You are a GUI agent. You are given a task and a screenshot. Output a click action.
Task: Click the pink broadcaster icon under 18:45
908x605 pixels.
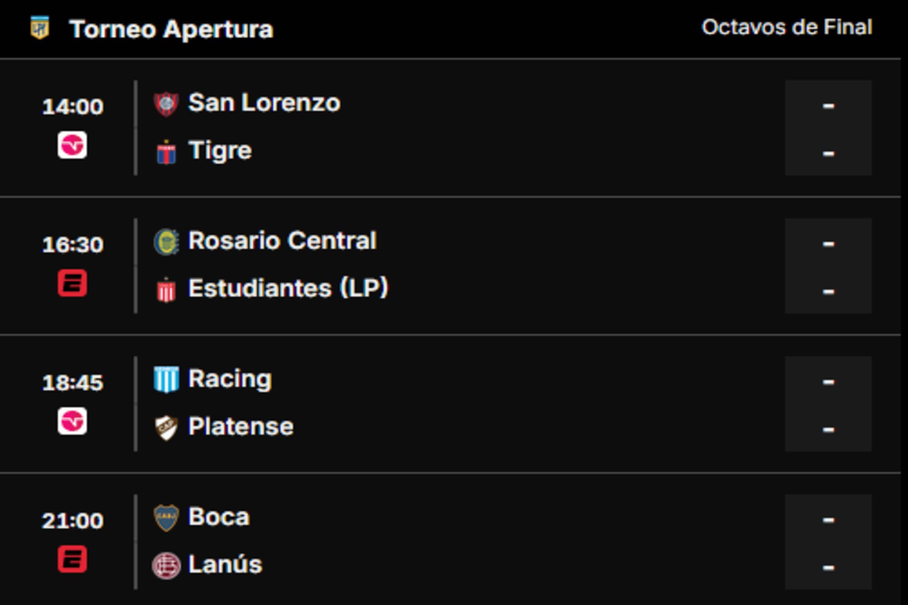[x=72, y=421]
